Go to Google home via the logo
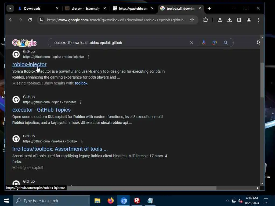Viewport: 275px width, 206px height. point(24,43)
